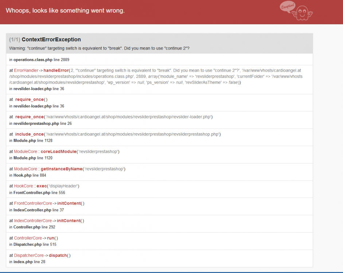Click the ErrorHandler class name
This screenshot has width=343, height=273.
[x=26, y=70]
